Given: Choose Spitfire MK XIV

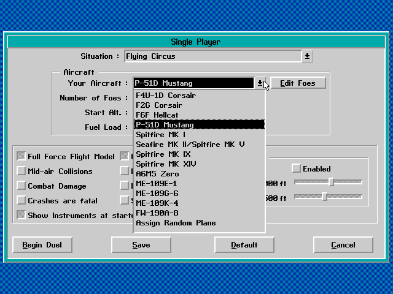Looking at the screenshot, I should pyautogui.click(x=199, y=164).
